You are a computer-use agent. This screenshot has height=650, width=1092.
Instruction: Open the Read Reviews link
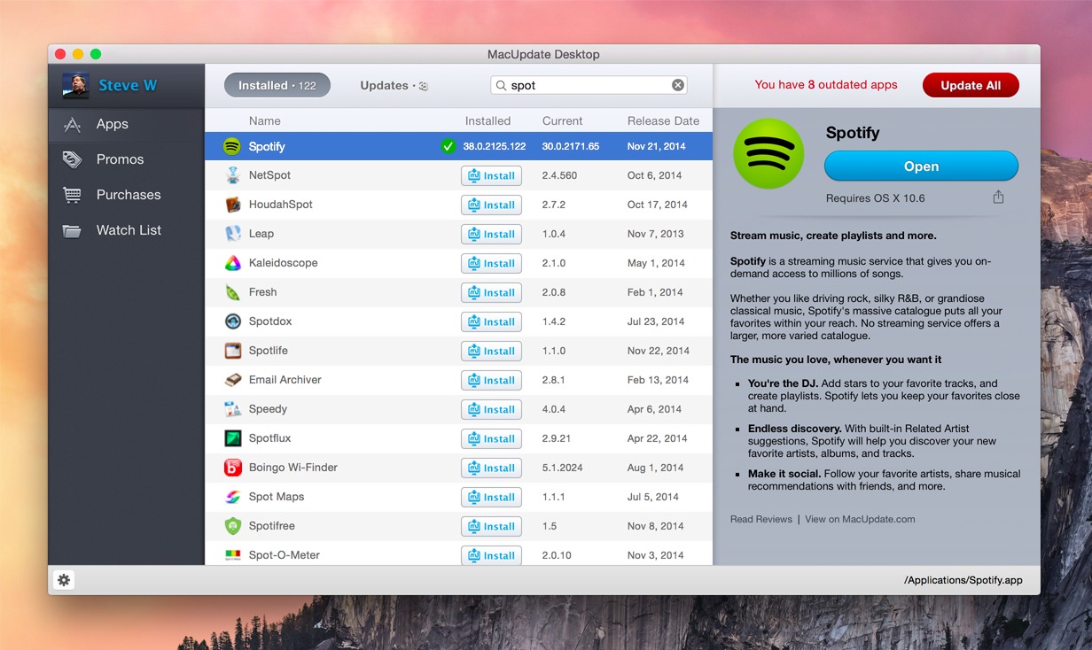coord(761,519)
